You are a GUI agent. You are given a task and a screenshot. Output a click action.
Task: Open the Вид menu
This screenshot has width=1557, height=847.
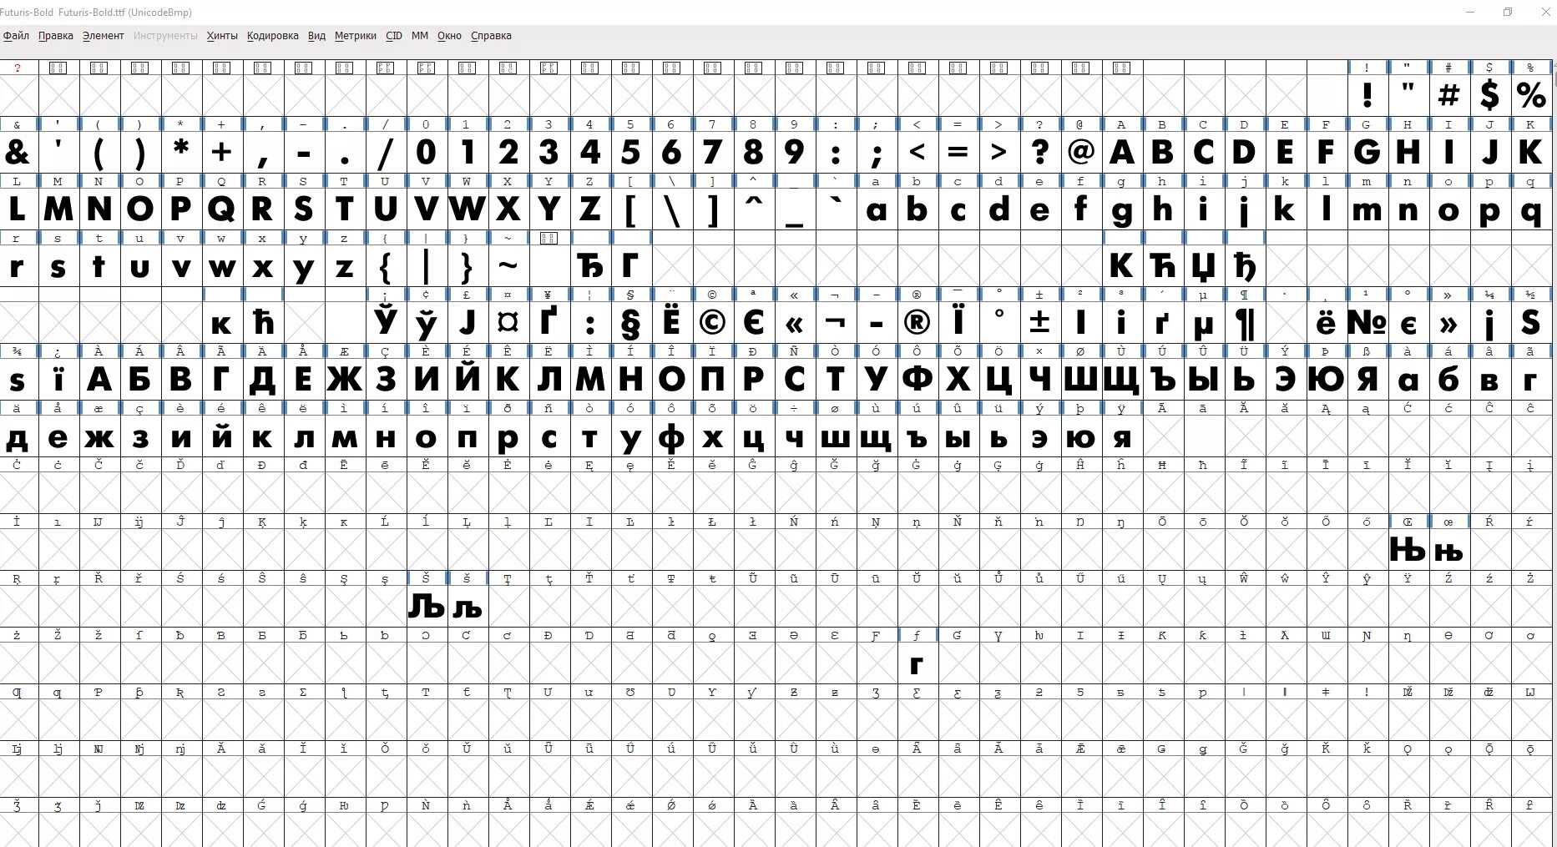click(x=317, y=36)
